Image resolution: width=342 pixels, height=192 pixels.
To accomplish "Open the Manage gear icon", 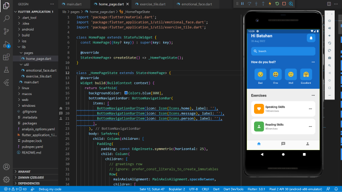I will 6,179.
